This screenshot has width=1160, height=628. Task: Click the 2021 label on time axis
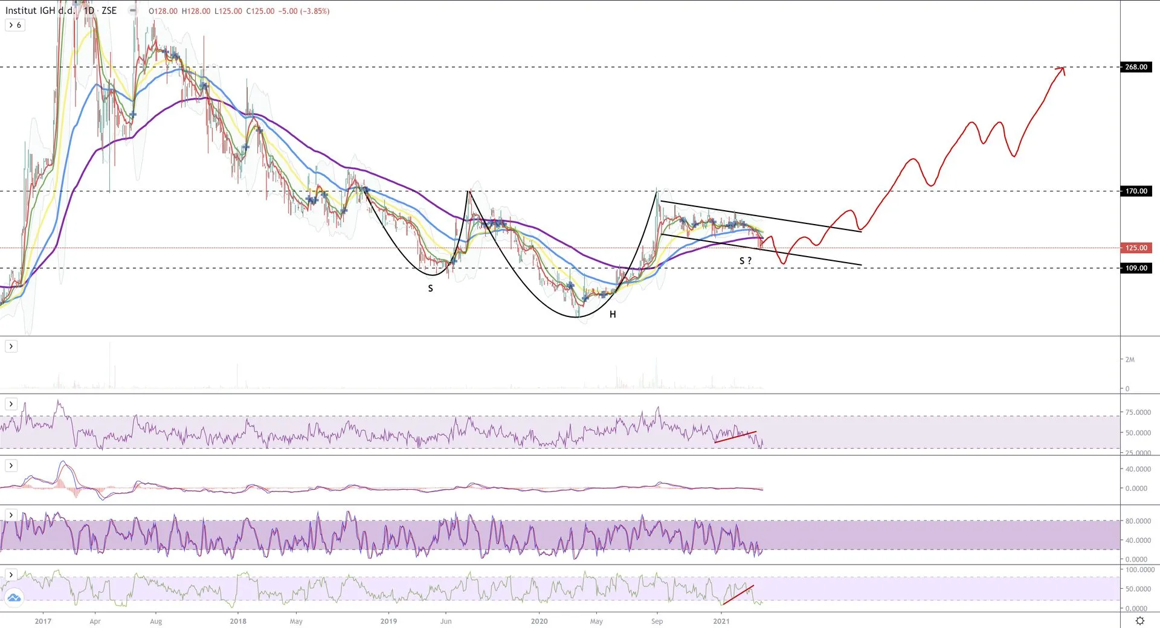[721, 621]
